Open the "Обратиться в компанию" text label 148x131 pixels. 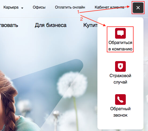coord(120,46)
